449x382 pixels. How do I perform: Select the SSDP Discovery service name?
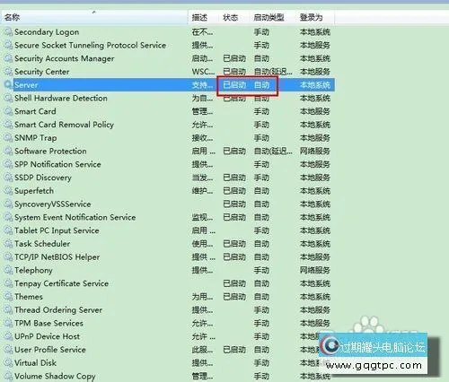click(43, 178)
